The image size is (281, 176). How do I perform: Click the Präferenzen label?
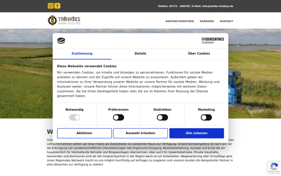click(118, 109)
